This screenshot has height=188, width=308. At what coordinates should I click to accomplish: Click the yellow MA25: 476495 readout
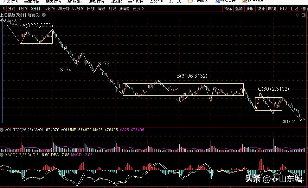tap(106, 130)
